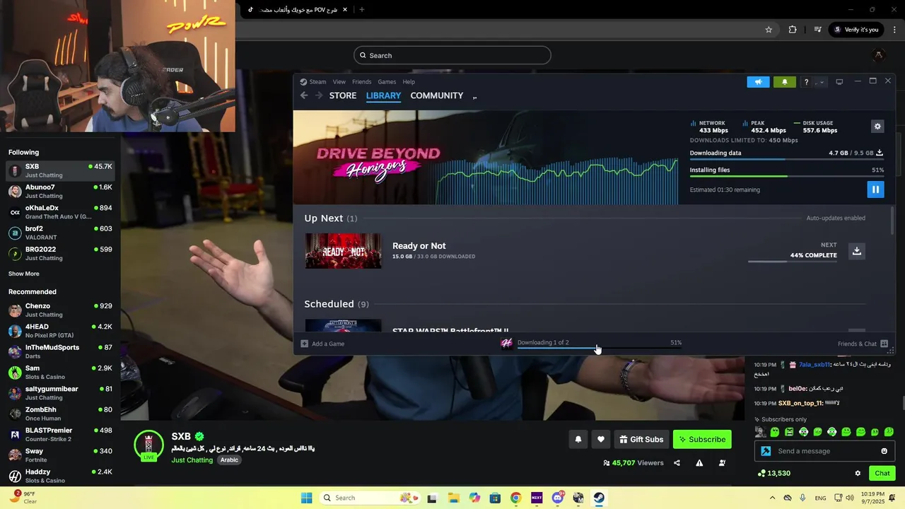
Task: Open Steam notifications bell
Action: (x=784, y=82)
